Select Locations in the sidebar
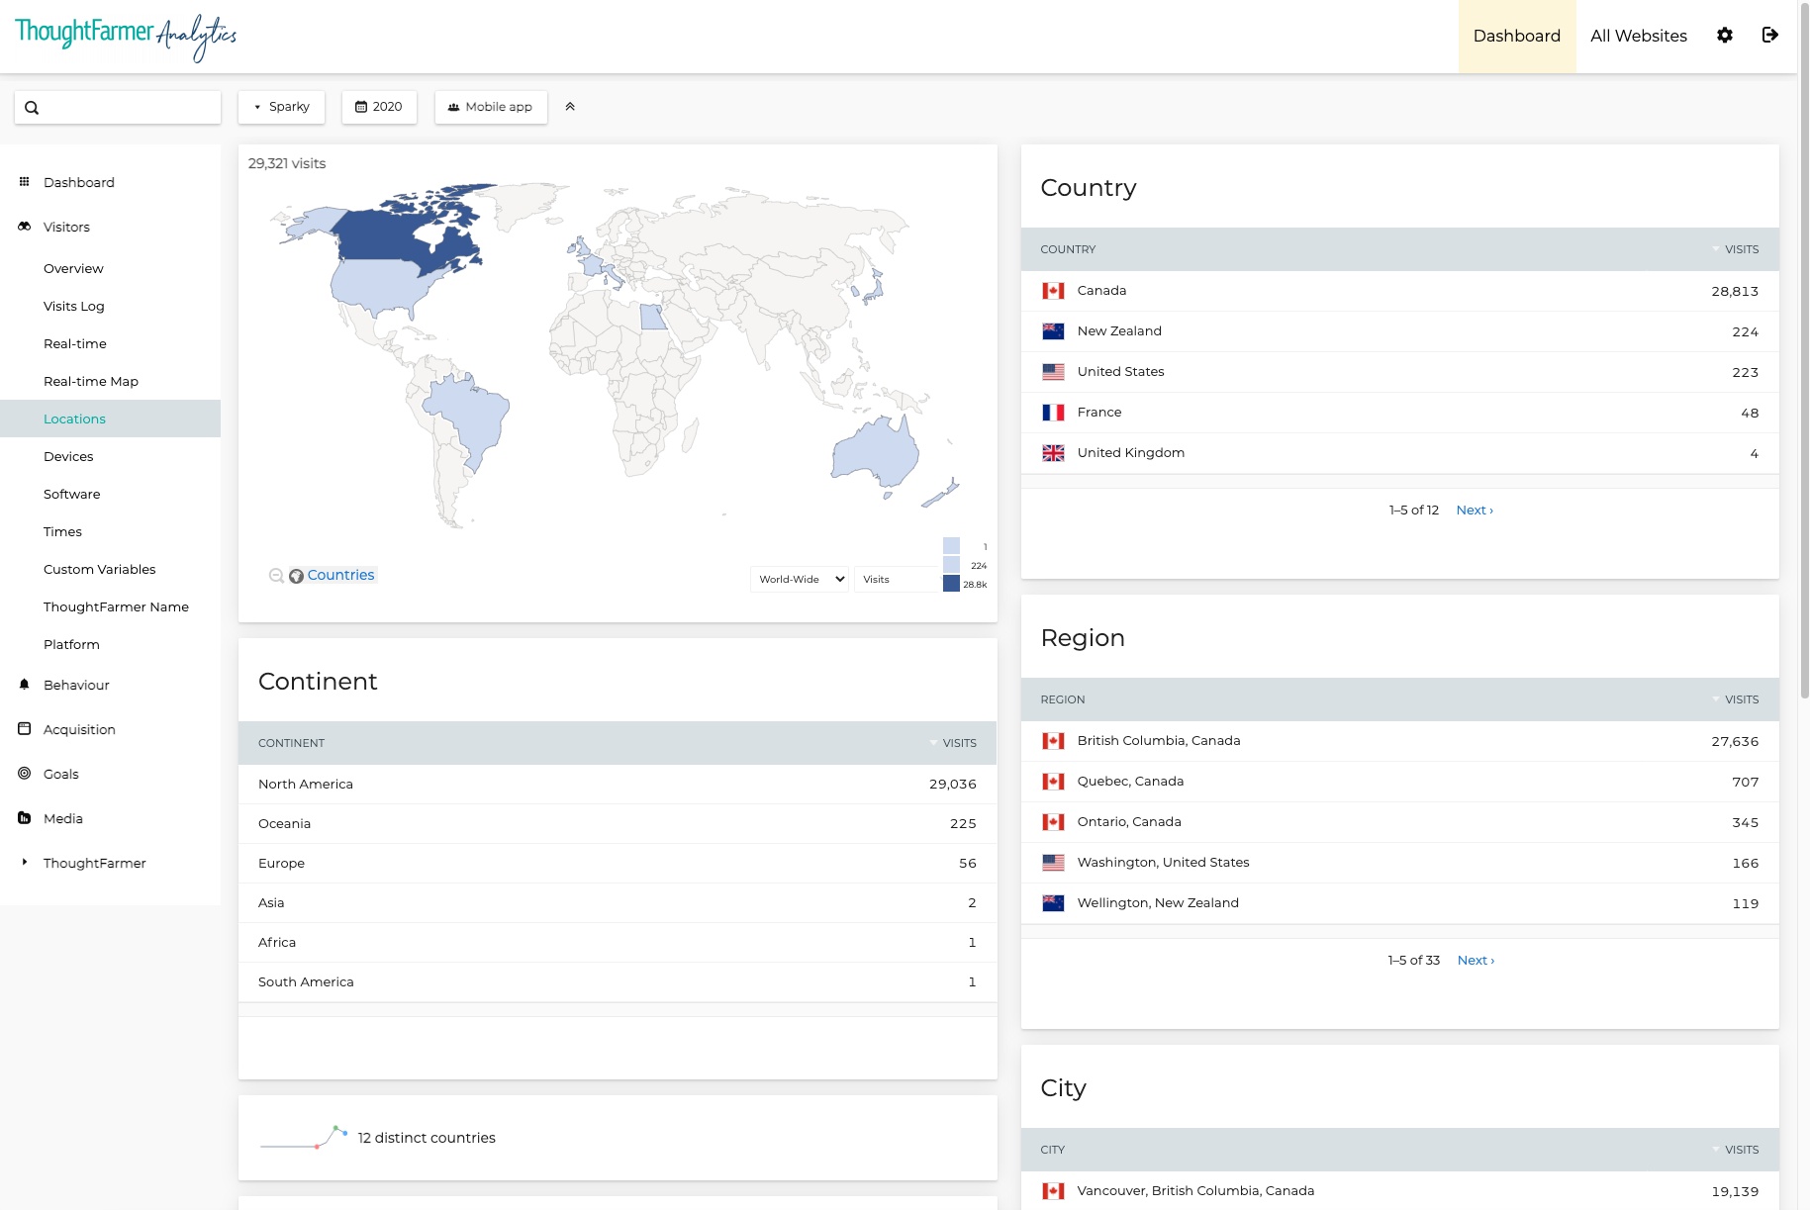 click(x=110, y=419)
